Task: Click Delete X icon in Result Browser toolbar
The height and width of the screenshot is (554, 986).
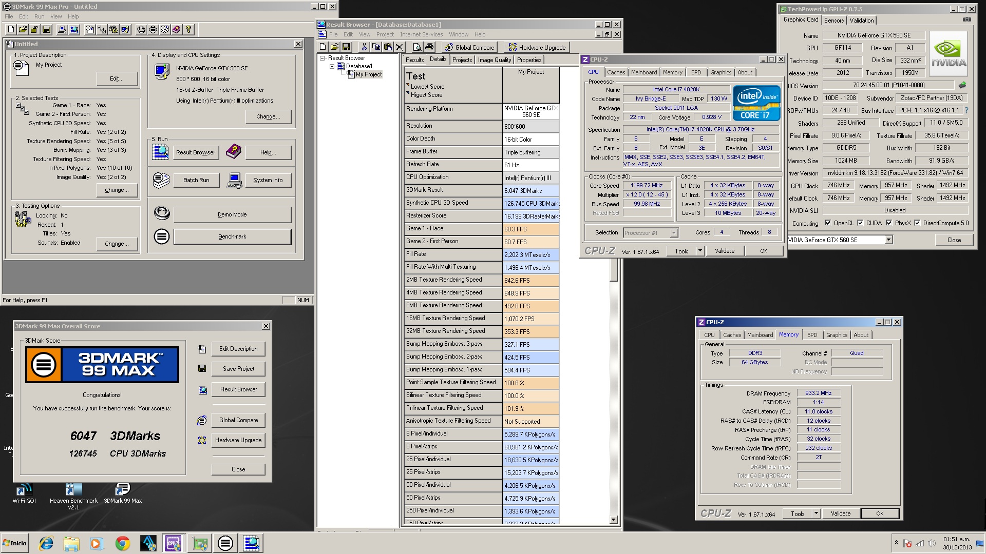Action: pyautogui.click(x=400, y=47)
